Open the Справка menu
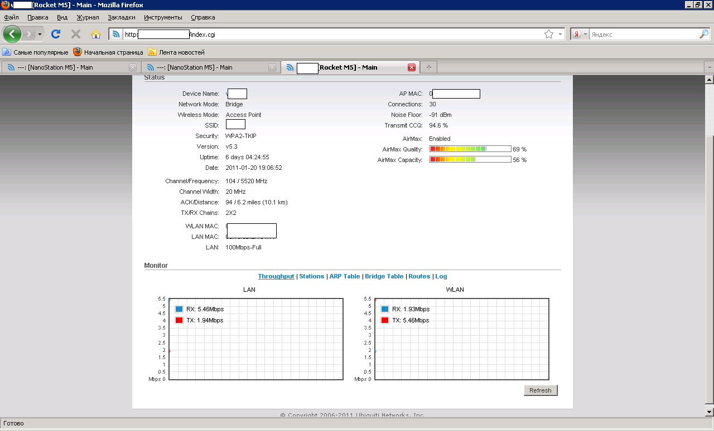Viewport: 714px width, 431px height. pyautogui.click(x=202, y=17)
